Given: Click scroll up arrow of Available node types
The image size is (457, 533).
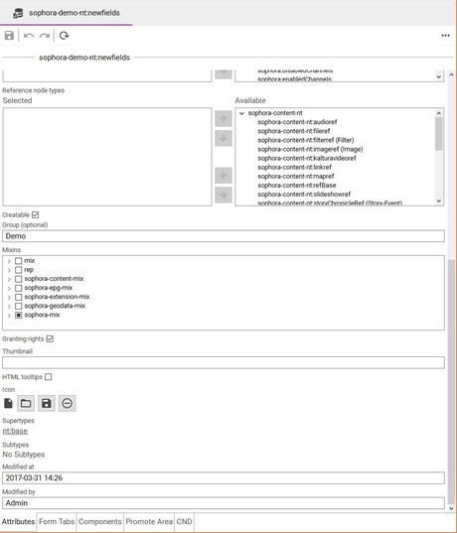Looking at the screenshot, I should [x=439, y=113].
